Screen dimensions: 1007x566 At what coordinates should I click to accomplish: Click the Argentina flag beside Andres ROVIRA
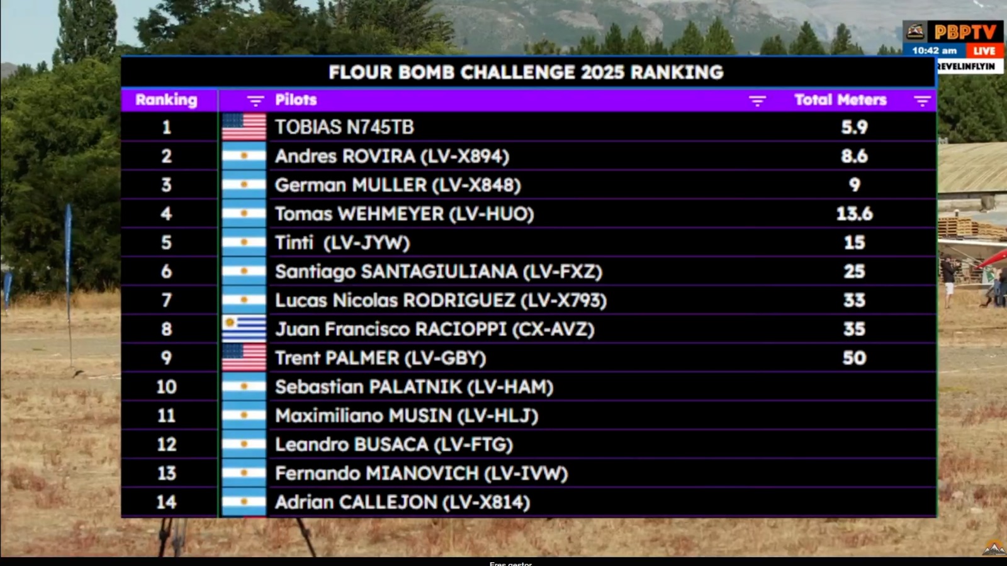[x=244, y=156]
